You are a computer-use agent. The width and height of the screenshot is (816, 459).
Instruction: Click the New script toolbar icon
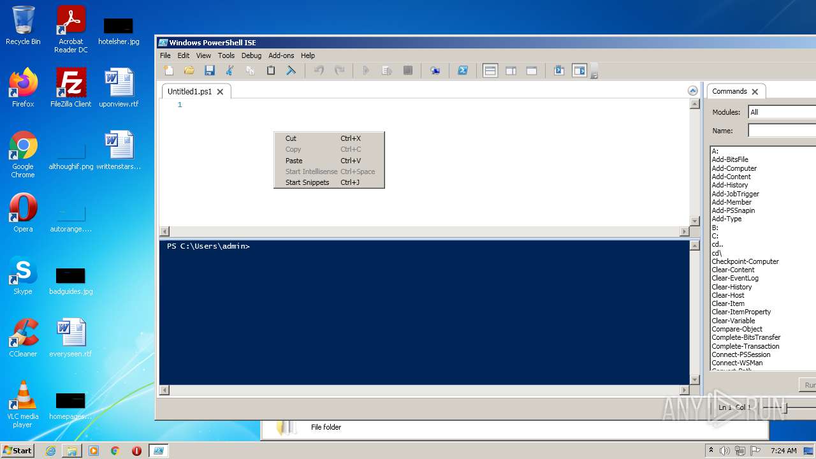168,71
